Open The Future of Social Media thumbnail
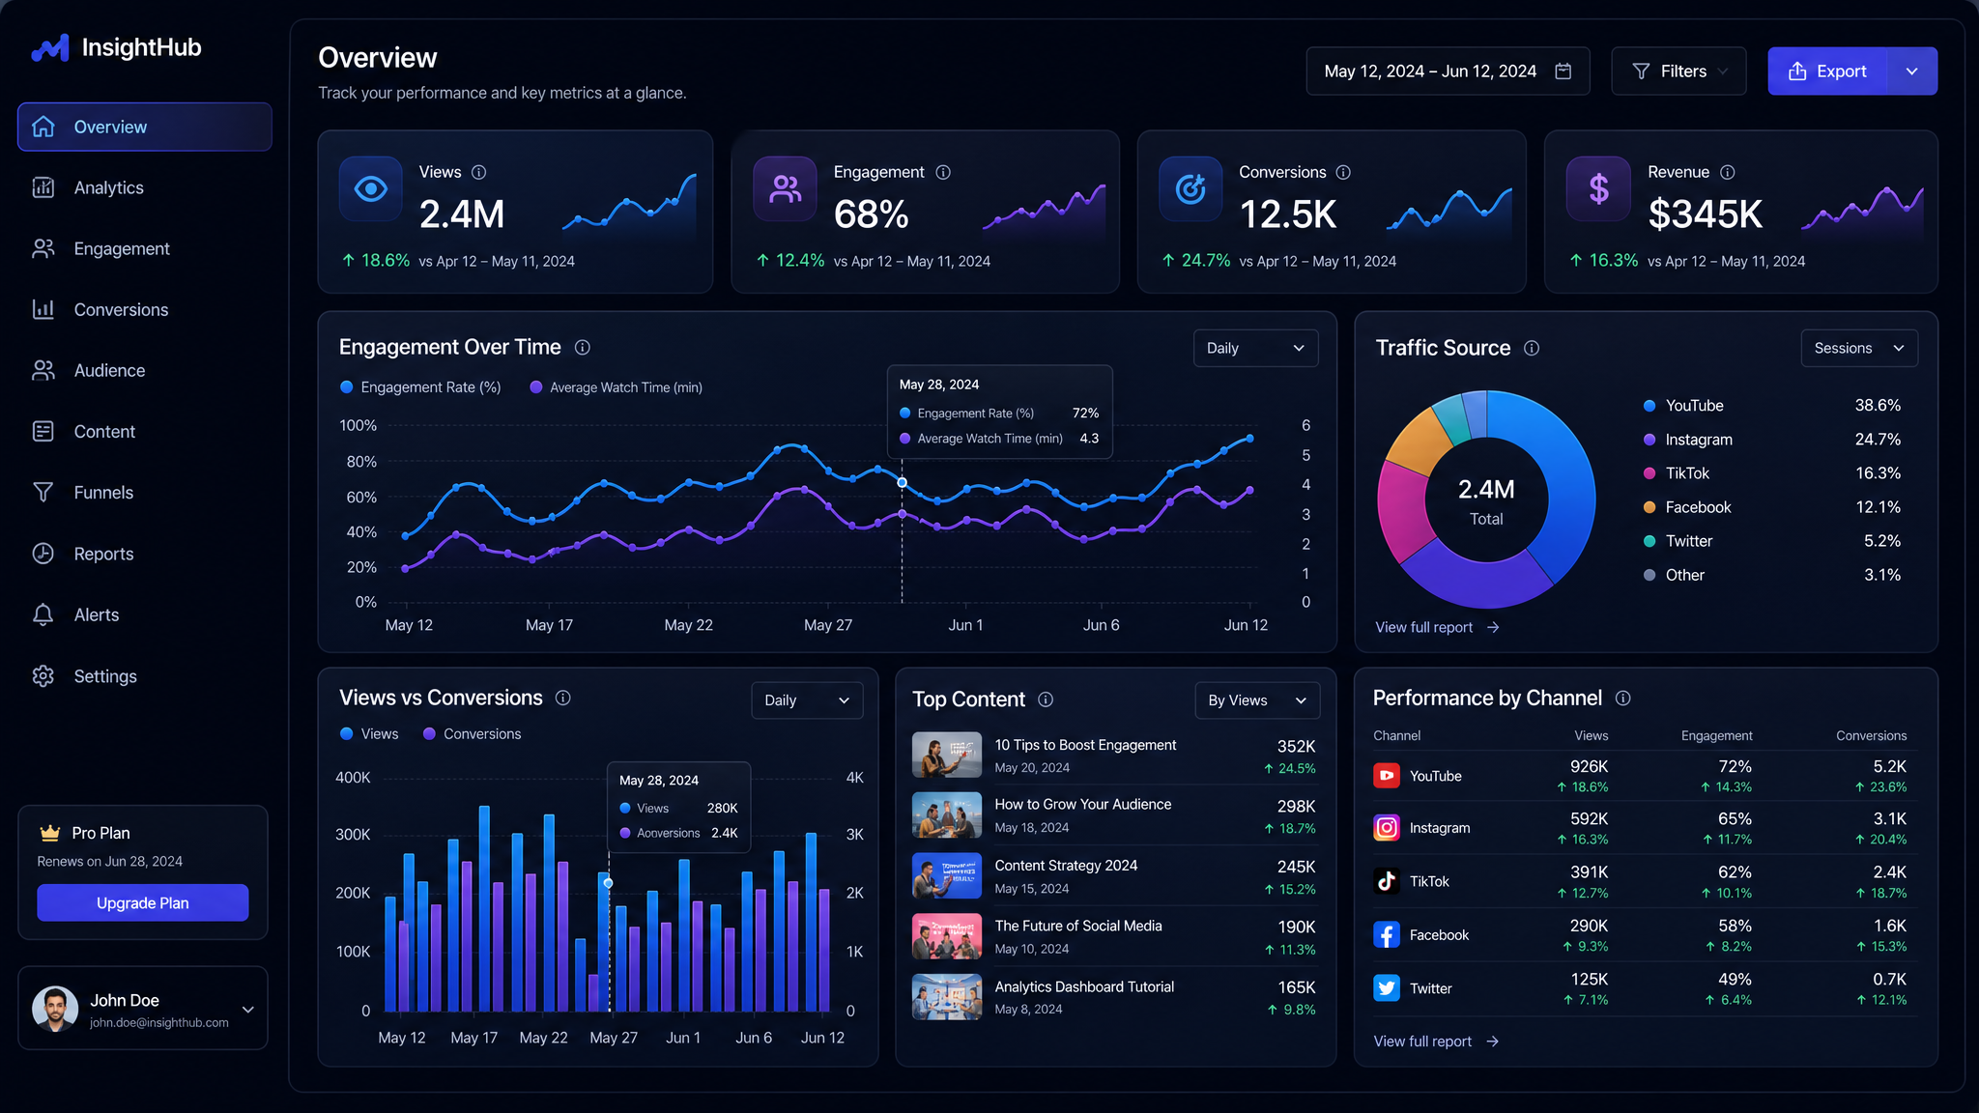This screenshot has height=1113, width=1979. 947,936
